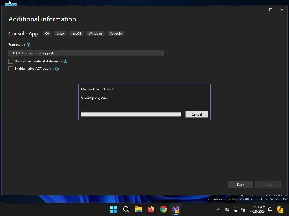
Task: Click the muted volume tray icon
Action: point(243,209)
